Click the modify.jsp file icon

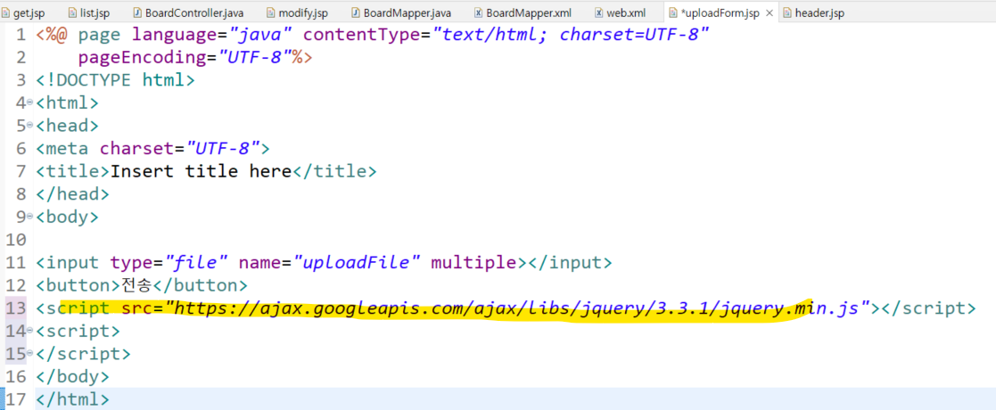coord(271,12)
